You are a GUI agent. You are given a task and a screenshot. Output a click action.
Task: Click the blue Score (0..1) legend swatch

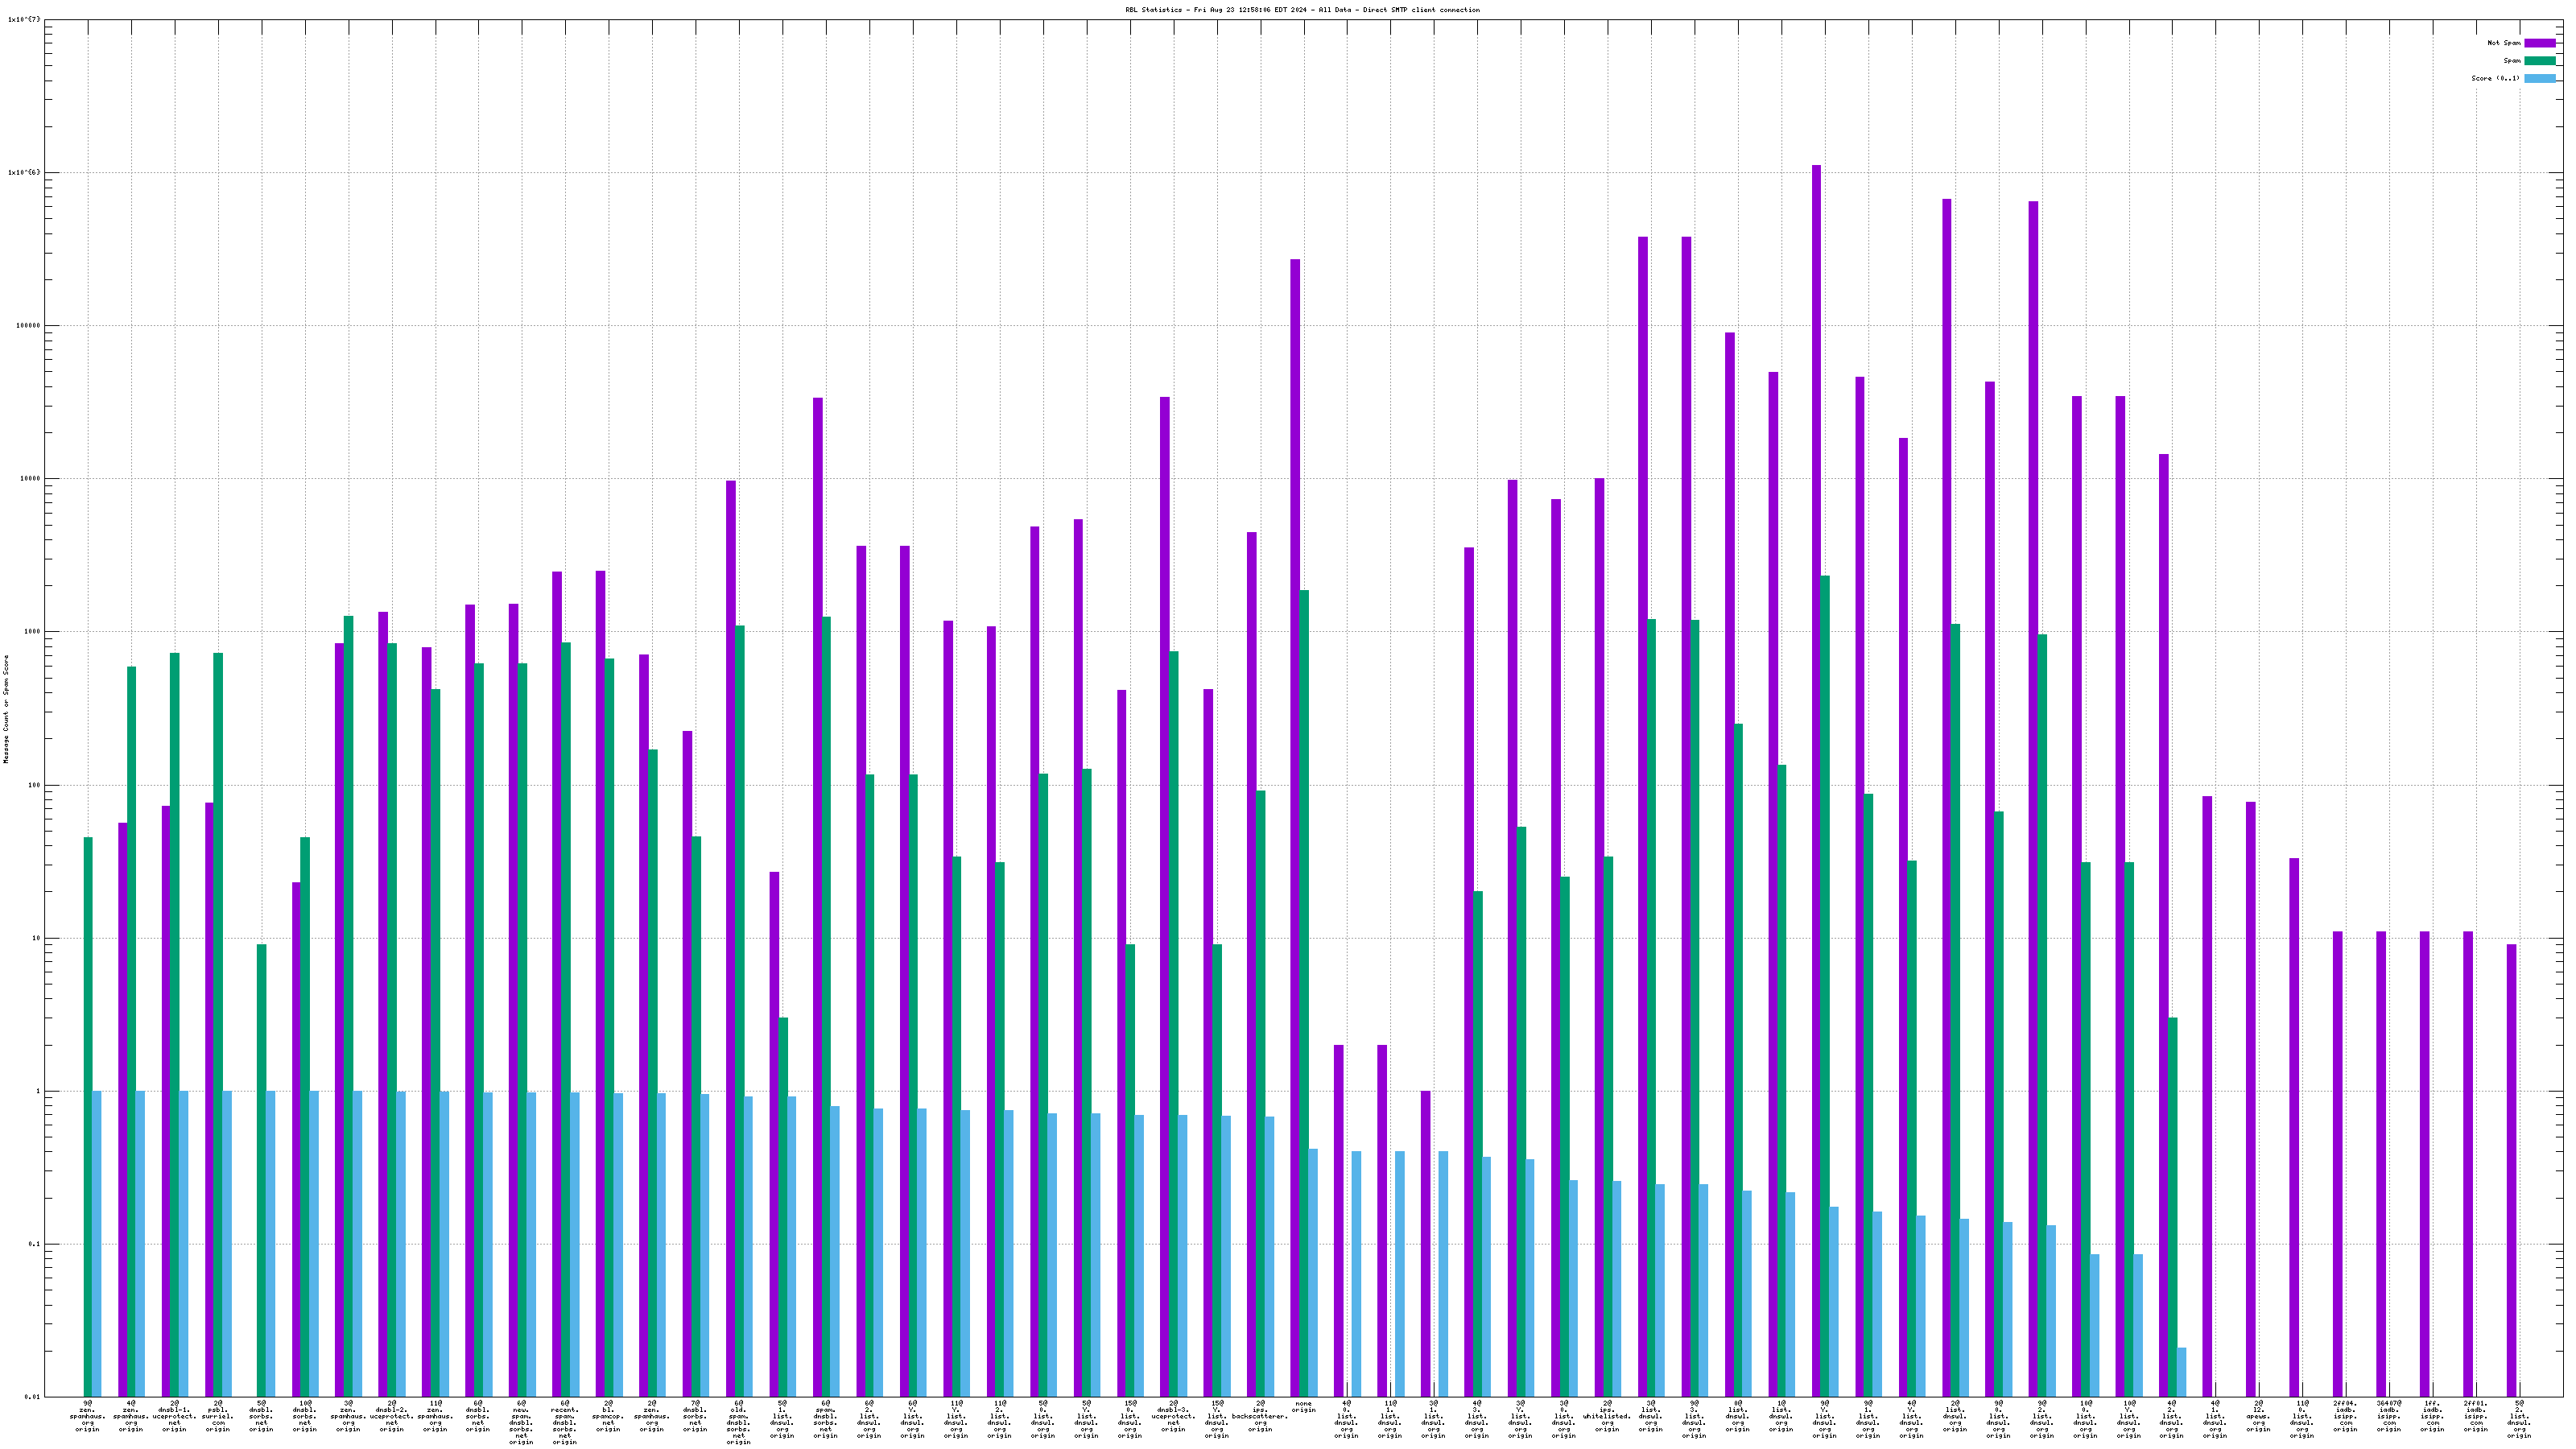click(x=2539, y=78)
